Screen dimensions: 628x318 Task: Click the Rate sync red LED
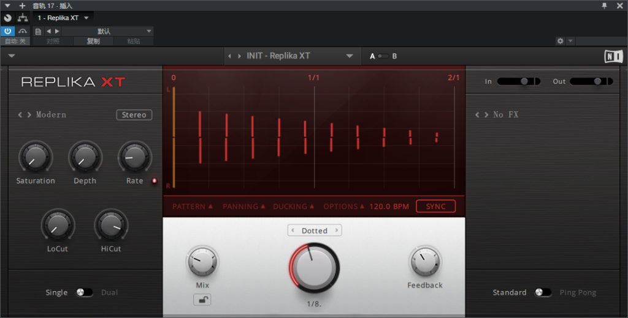(x=154, y=181)
